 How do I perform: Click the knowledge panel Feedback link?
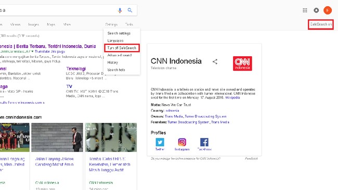coord(251,158)
